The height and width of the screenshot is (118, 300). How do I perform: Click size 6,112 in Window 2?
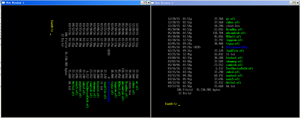point(219,69)
